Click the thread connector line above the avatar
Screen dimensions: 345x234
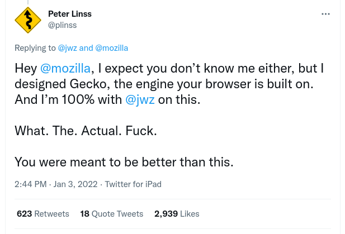(28, 2)
